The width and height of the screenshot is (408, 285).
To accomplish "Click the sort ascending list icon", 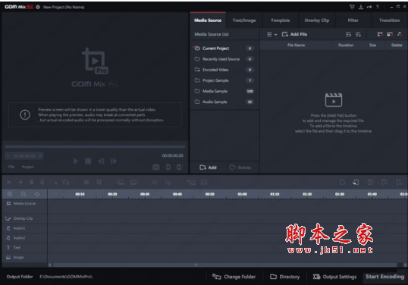I will tap(348, 34).
